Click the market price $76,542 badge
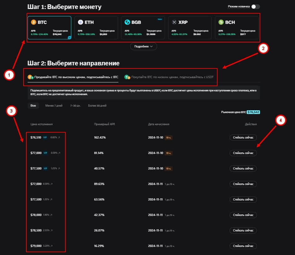The image size is (295, 255). (x=253, y=112)
